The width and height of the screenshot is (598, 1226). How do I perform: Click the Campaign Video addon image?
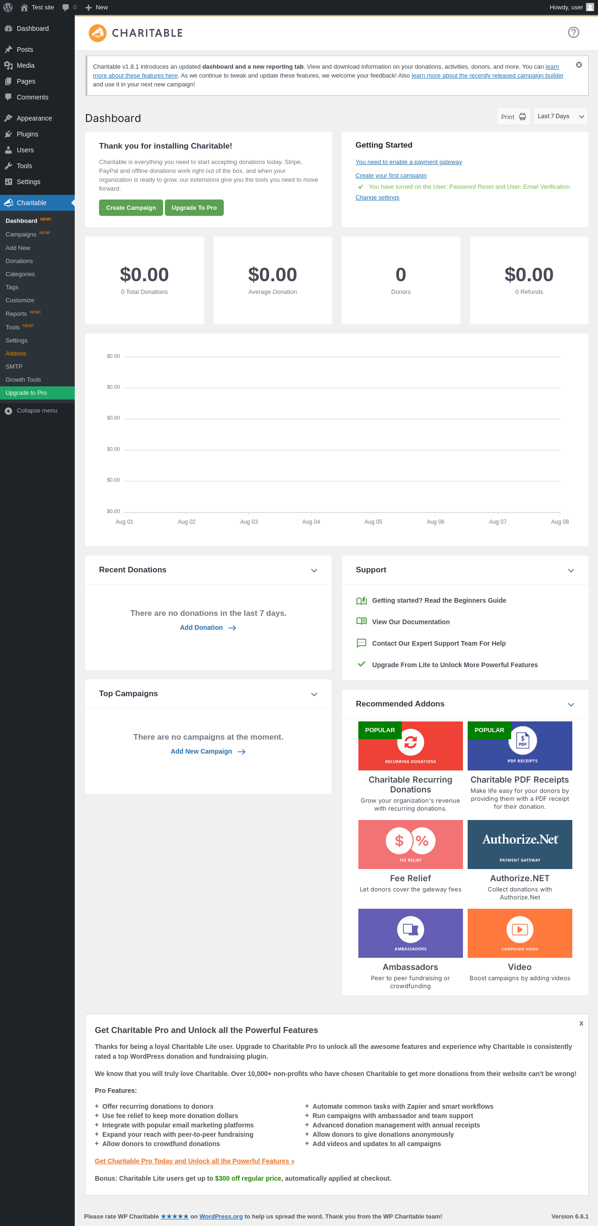[x=520, y=934]
